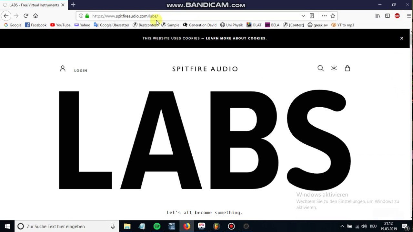Open YouTube bookmark
This screenshot has width=413, height=232.
[x=60, y=25]
